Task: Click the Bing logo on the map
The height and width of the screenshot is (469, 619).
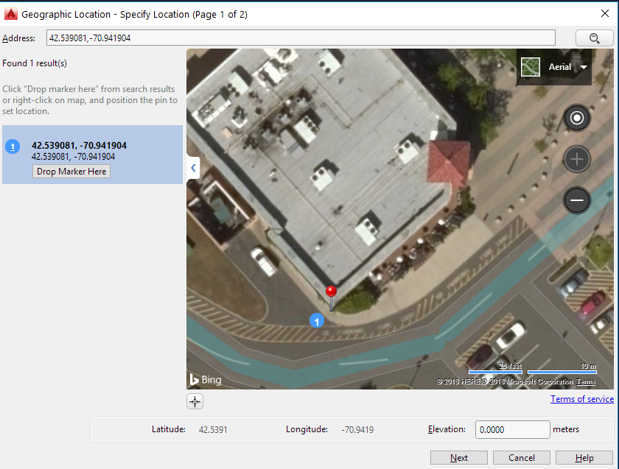Action: (x=206, y=379)
